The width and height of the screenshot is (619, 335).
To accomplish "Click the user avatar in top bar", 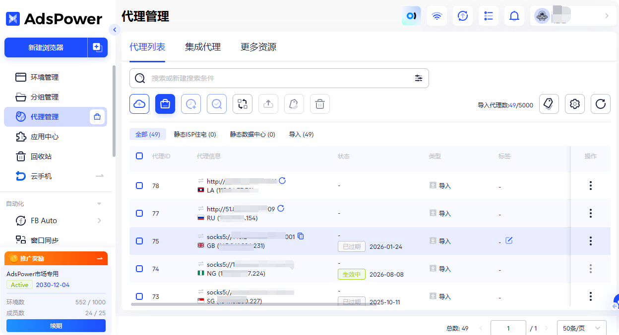I will (542, 16).
